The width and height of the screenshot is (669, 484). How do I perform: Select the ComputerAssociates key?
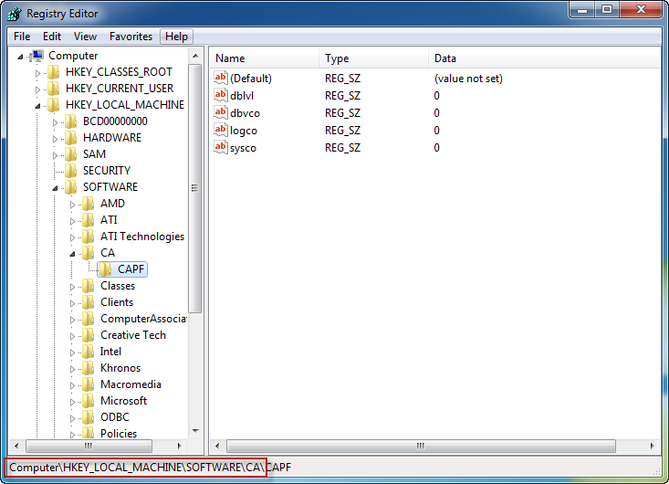143,319
